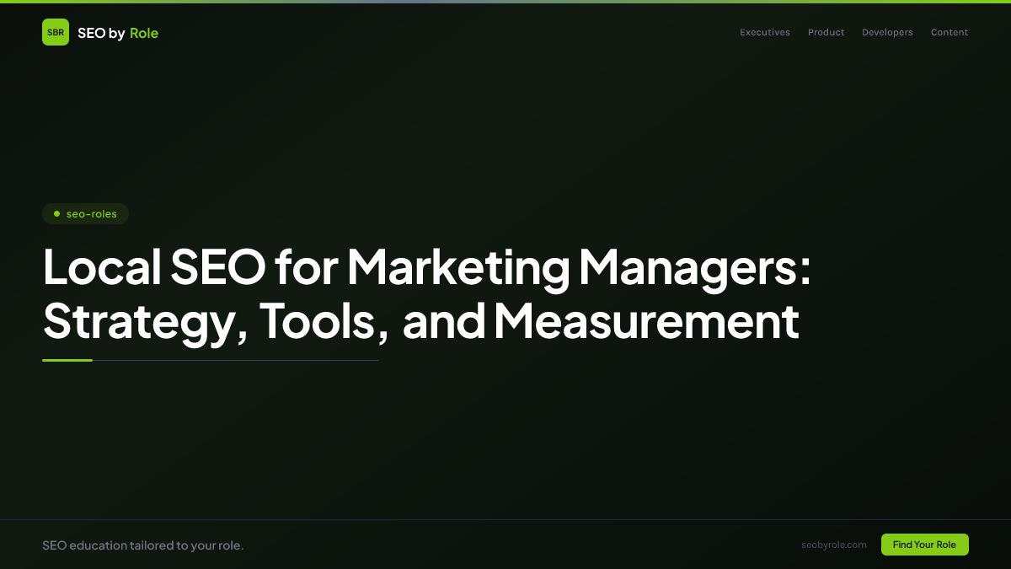1011x569 pixels.
Task: Select the seo-roles category badge
Action: (x=86, y=213)
